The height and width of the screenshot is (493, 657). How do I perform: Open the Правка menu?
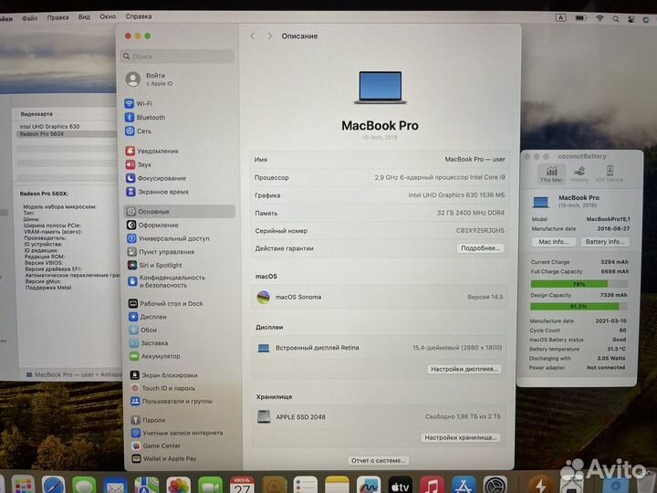coord(57,17)
